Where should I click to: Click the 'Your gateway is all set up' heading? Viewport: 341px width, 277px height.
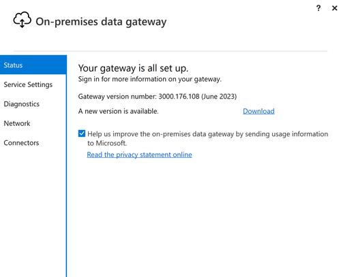[x=133, y=68]
